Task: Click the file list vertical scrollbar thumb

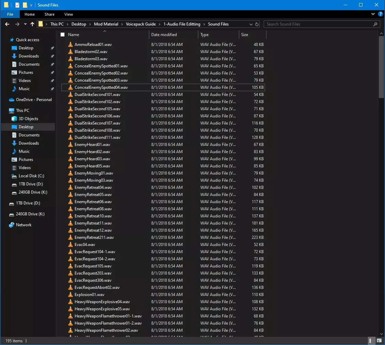Action: pyautogui.click(x=381, y=67)
